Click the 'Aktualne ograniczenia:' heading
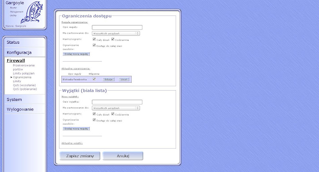 click(76, 69)
